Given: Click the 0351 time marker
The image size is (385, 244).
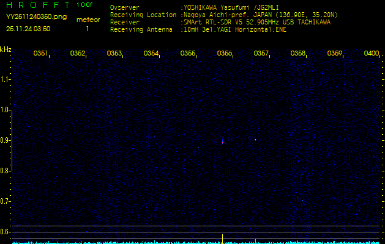Looking at the screenshot, I should (40, 53).
